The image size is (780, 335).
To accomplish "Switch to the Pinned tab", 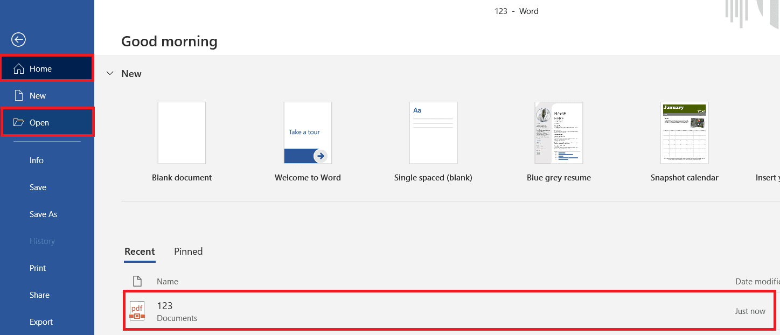I will [188, 252].
